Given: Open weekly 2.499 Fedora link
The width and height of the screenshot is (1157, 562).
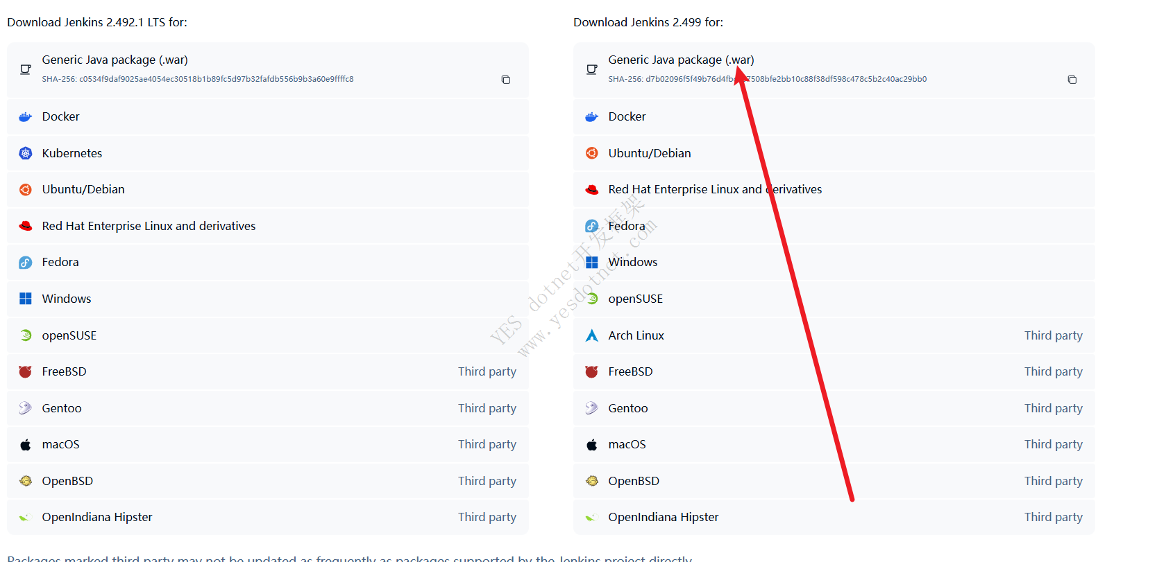Looking at the screenshot, I should tap(834, 226).
